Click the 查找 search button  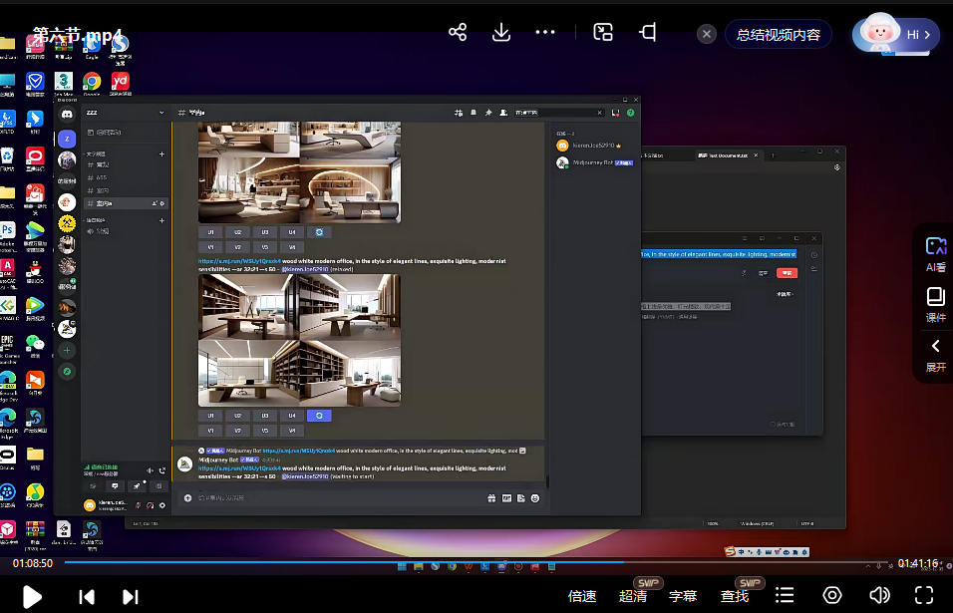tap(735, 596)
